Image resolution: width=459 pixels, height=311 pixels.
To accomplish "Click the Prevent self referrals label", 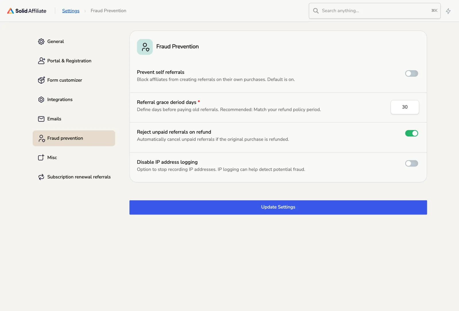I will pyautogui.click(x=160, y=72).
